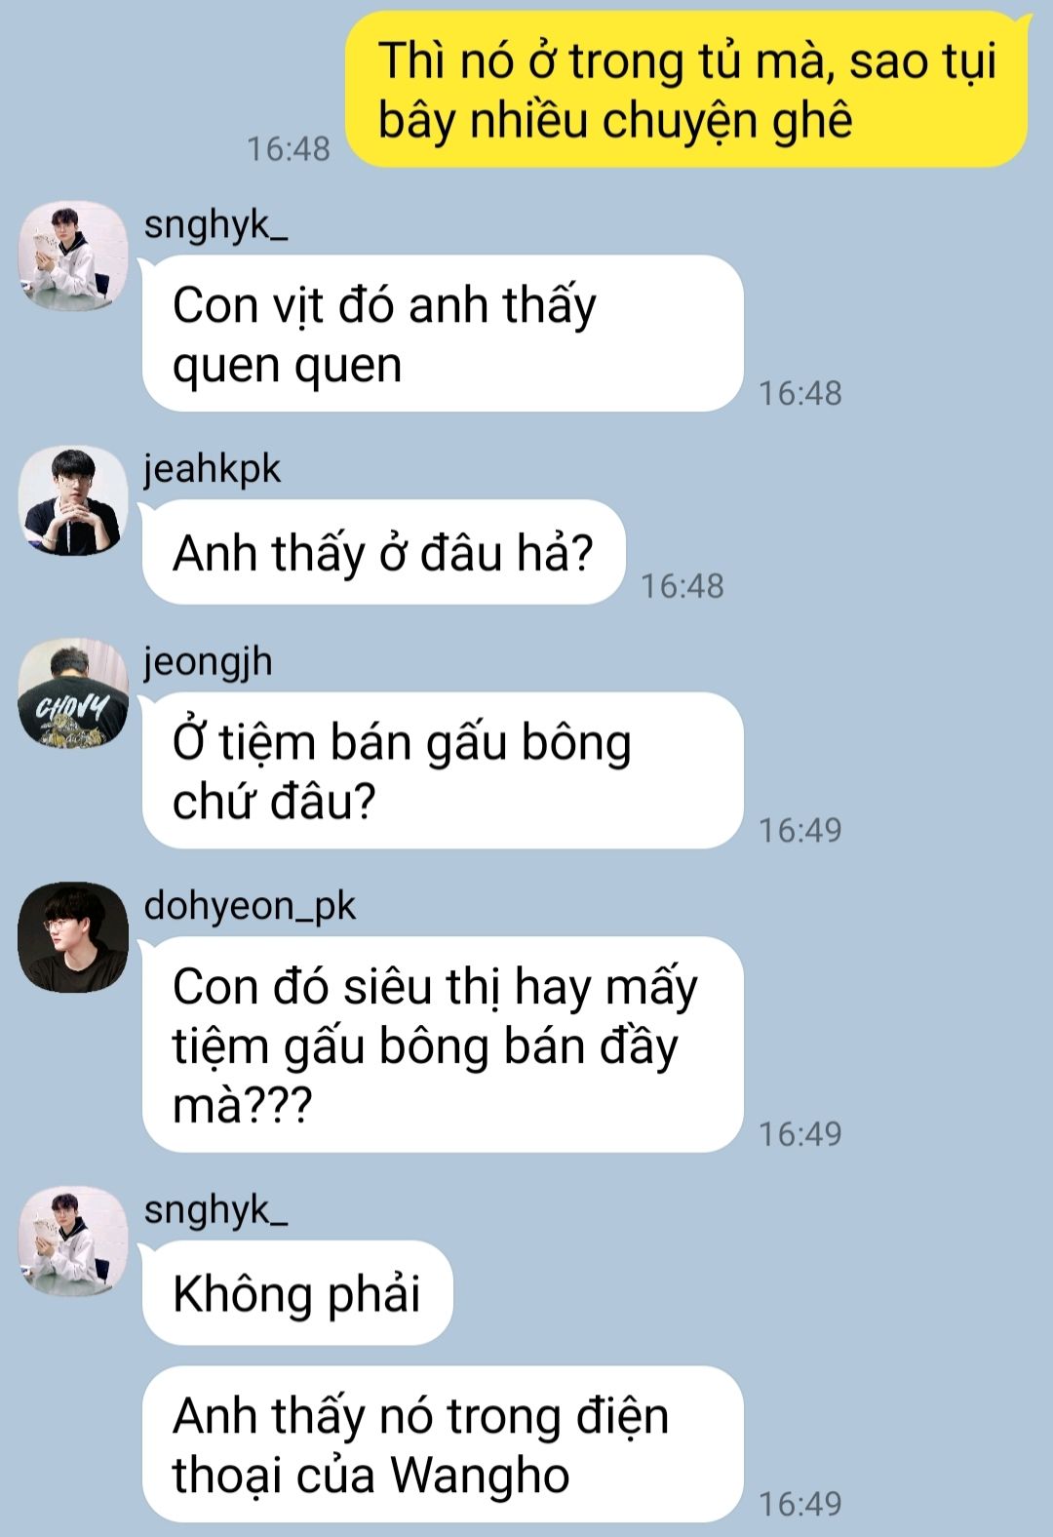Tap jeahkpk profile picture
The image size is (1053, 1537).
[x=73, y=500]
